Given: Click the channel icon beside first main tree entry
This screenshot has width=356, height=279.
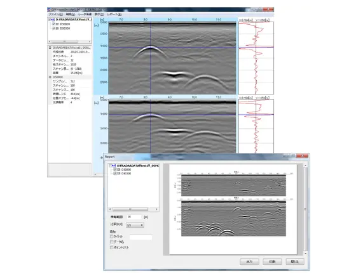Looking at the screenshot, I should click(x=57, y=24).
